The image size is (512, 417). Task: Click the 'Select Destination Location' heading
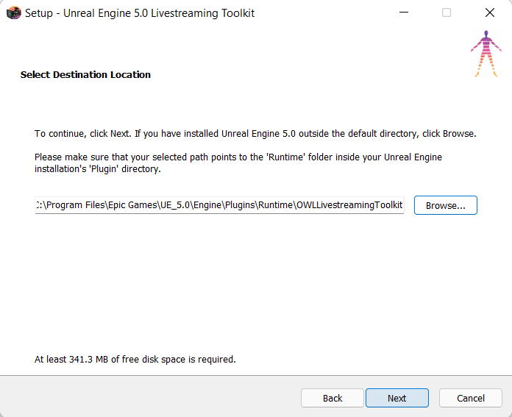[x=85, y=75]
